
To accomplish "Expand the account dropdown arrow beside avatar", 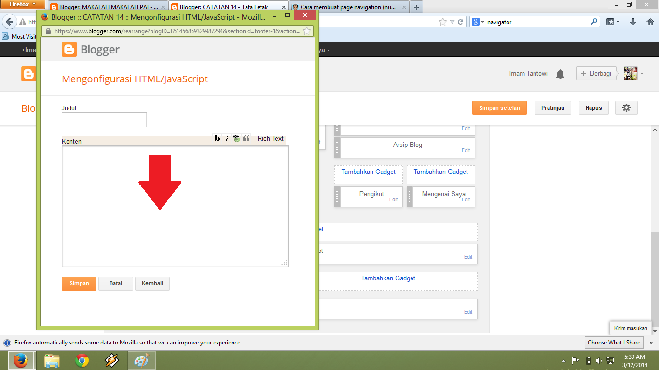I will 642,74.
